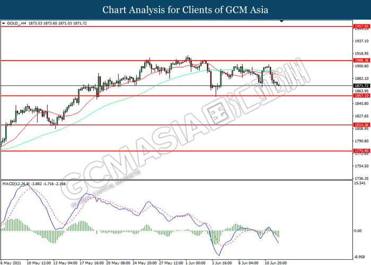Click the 0.00 MACD scale value
Screen dimensions: 371x265
pos(359,231)
